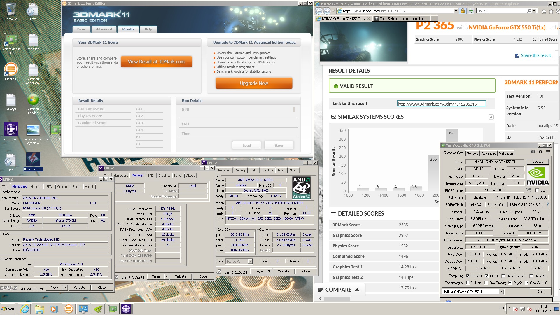Click Internet Explorer taskbar icon
560x315 pixels.
pyautogui.click(x=25, y=309)
